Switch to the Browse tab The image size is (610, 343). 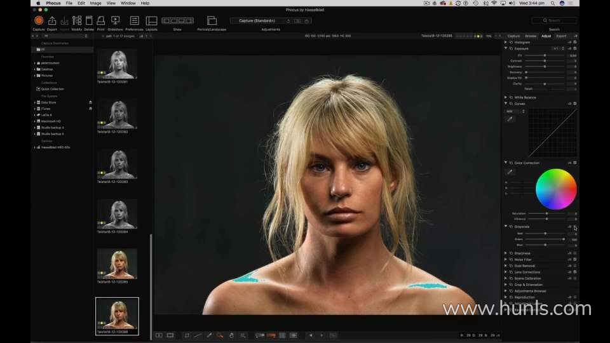pos(530,36)
